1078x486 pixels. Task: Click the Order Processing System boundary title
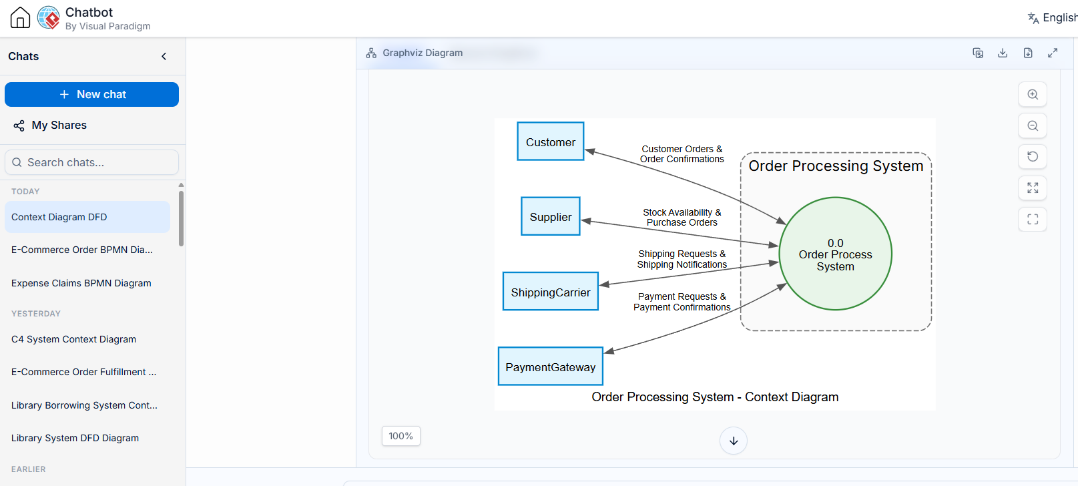pos(836,166)
